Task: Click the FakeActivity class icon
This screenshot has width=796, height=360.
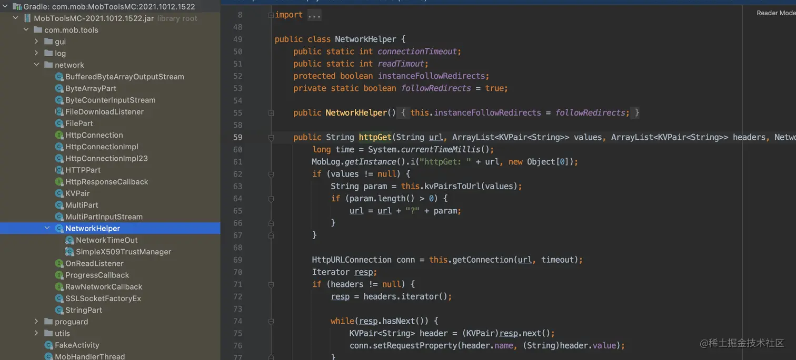Action: (x=49, y=345)
